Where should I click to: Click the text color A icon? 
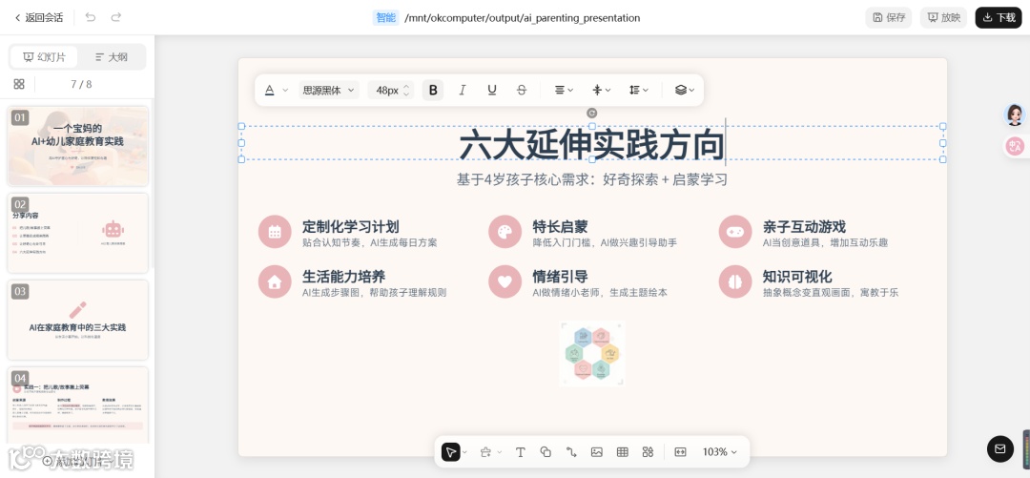click(269, 90)
